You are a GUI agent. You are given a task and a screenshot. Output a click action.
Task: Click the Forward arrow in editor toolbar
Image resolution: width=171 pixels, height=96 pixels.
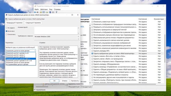click(x=37, y=12)
